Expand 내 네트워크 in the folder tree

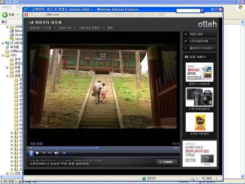[x=3, y=43]
